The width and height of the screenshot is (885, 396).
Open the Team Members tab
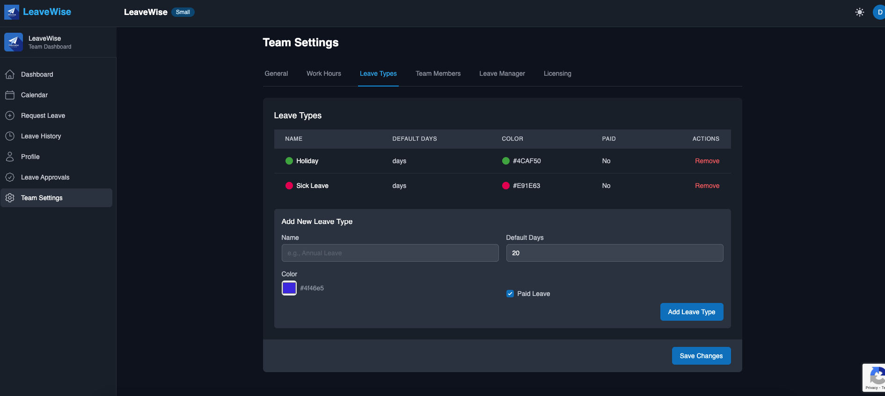pos(438,73)
